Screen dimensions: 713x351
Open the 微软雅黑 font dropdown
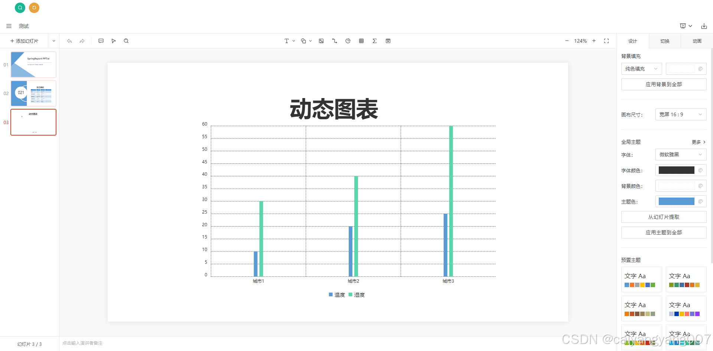tap(680, 155)
